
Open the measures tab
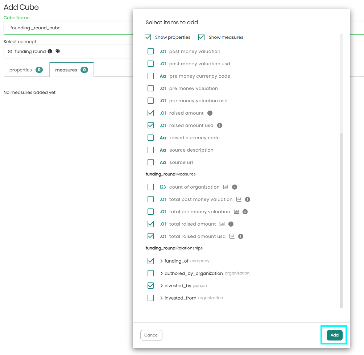(x=71, y=70)
